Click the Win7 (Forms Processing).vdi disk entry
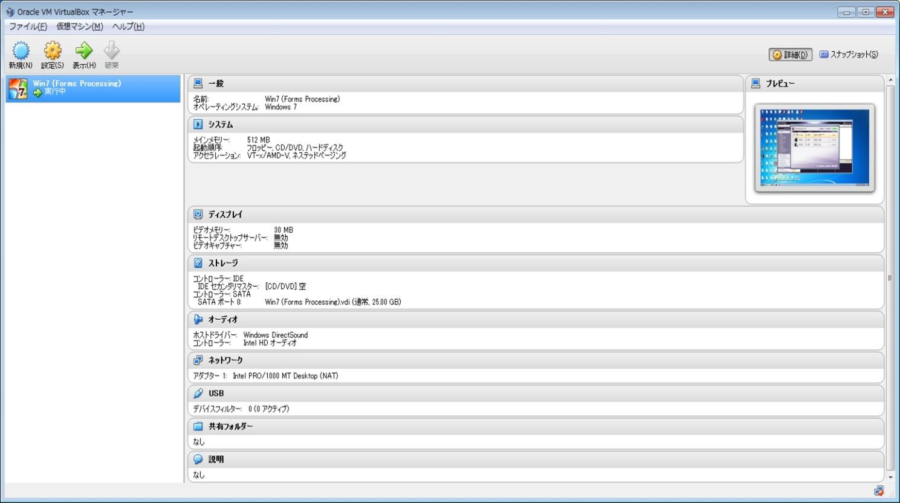Image resolution: width=900 pixels, height=503 pixels. coord(333,302)
